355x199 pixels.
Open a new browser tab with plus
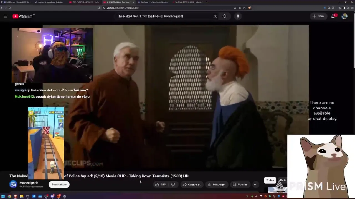click(207, 2)
